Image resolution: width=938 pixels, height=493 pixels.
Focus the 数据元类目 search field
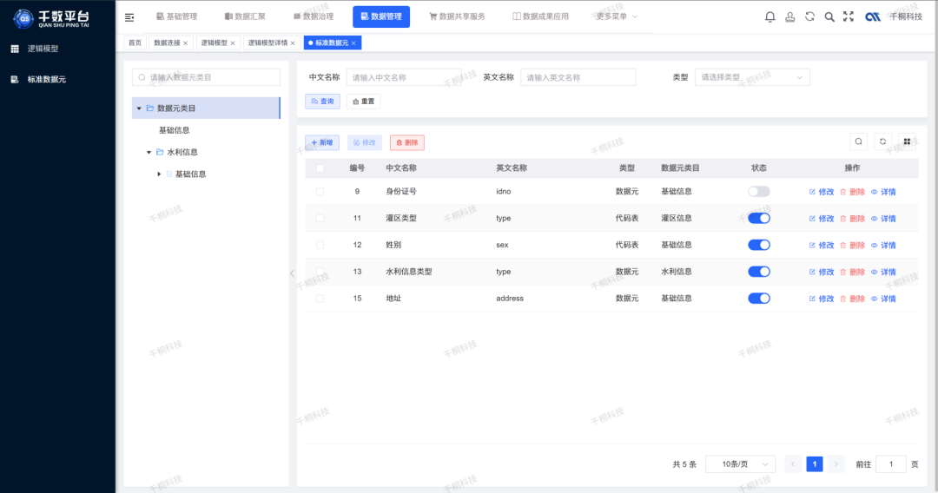(x=206, y=77)
